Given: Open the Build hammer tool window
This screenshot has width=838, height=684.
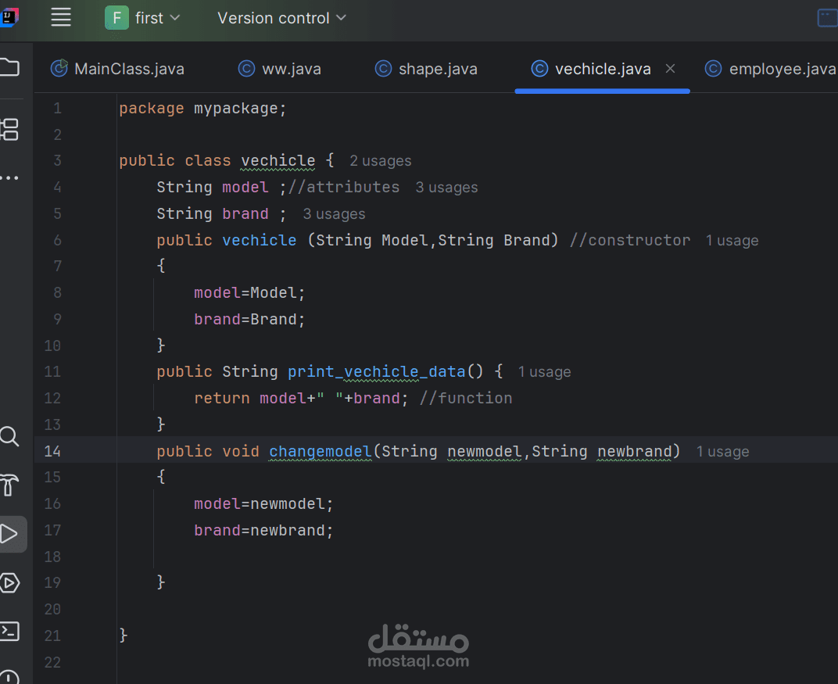Looking at the screenshot, I should click(9, 485).
